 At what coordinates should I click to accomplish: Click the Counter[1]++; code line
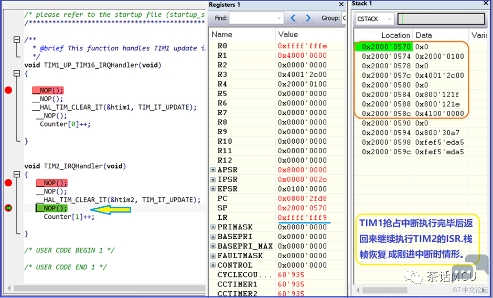69,217
